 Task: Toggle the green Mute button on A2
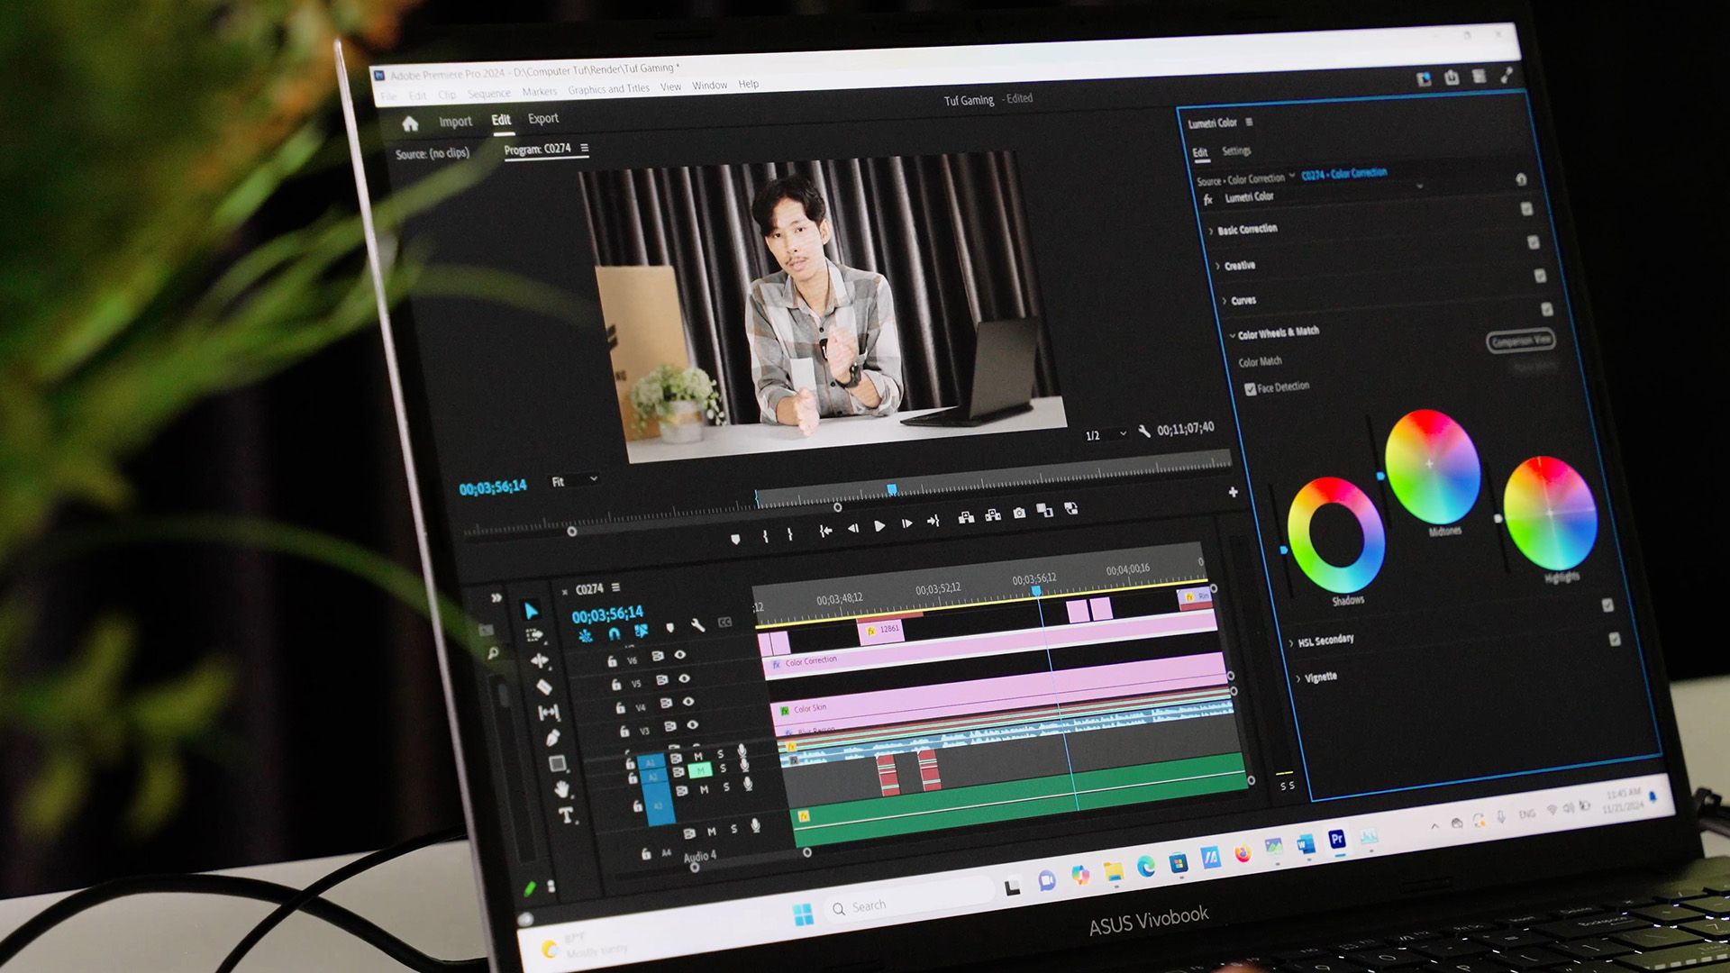[x=700, y=770]
